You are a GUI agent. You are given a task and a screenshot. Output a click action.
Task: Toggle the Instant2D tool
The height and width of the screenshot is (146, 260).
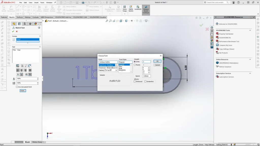click(138, 9)
